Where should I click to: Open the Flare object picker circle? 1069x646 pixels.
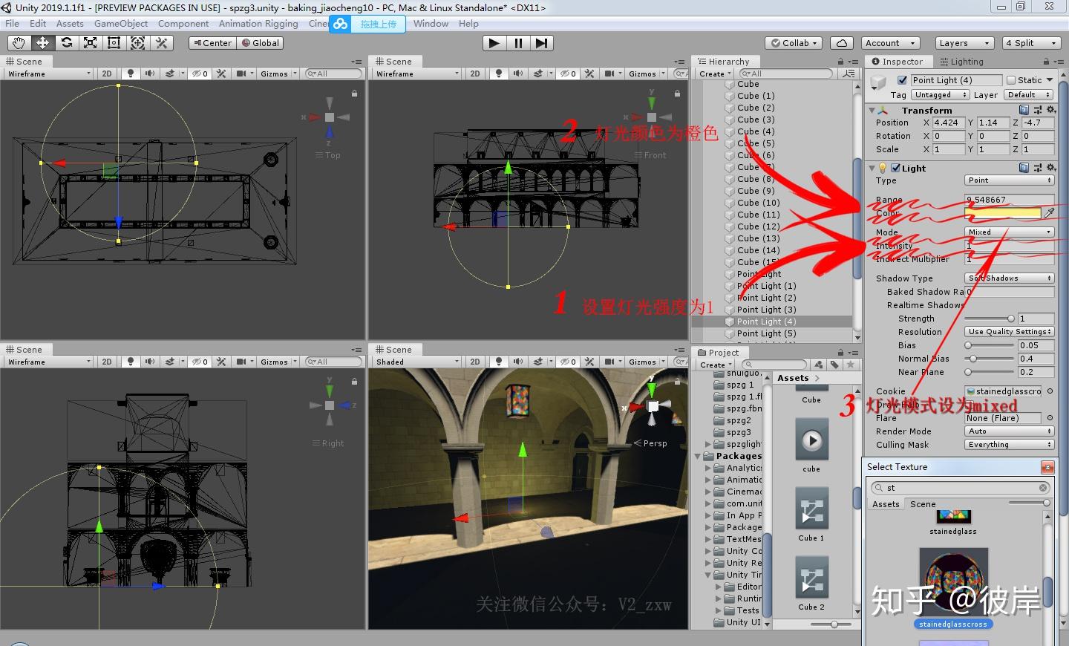pyautogui.click(x=1050, y=418)
